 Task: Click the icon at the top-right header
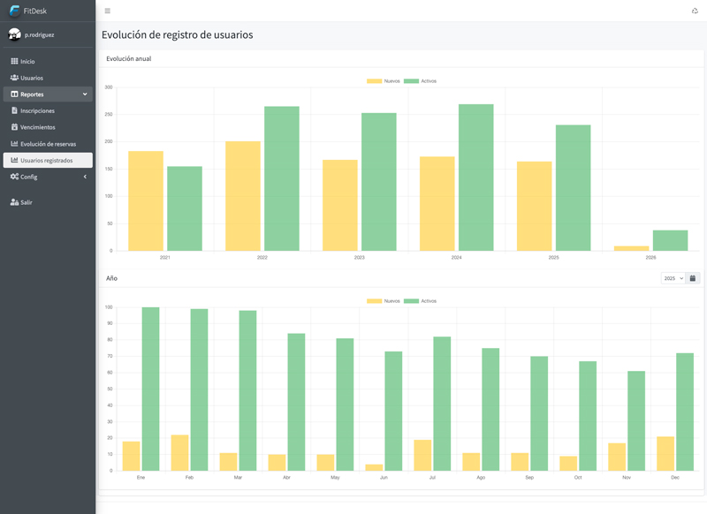(695, 11)
